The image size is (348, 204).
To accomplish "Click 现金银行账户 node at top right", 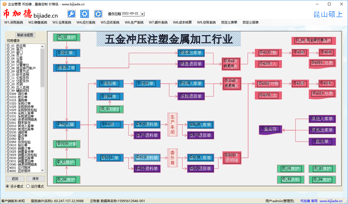I will click(313, 41).
